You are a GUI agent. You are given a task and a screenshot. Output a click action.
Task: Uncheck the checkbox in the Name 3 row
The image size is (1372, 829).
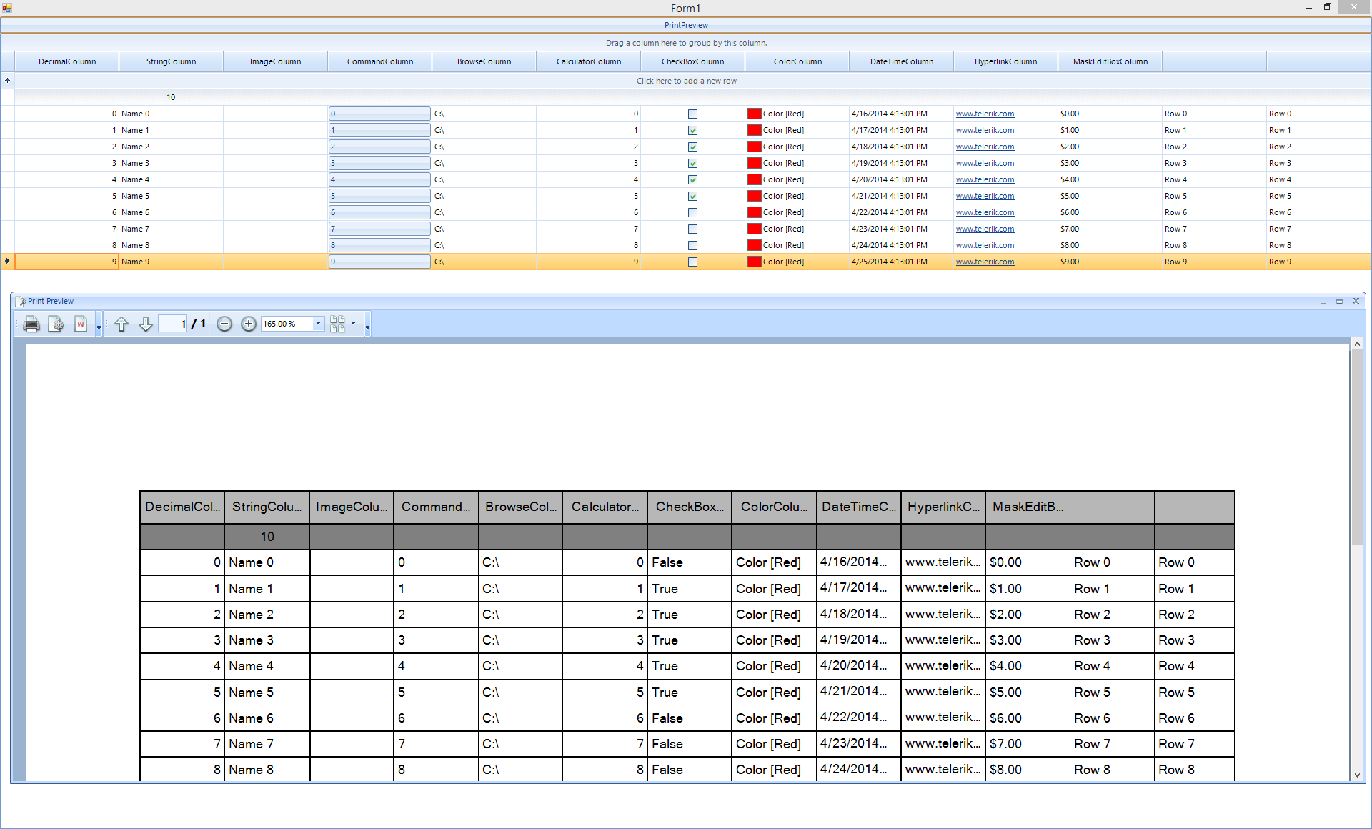[x=692, y=164]
